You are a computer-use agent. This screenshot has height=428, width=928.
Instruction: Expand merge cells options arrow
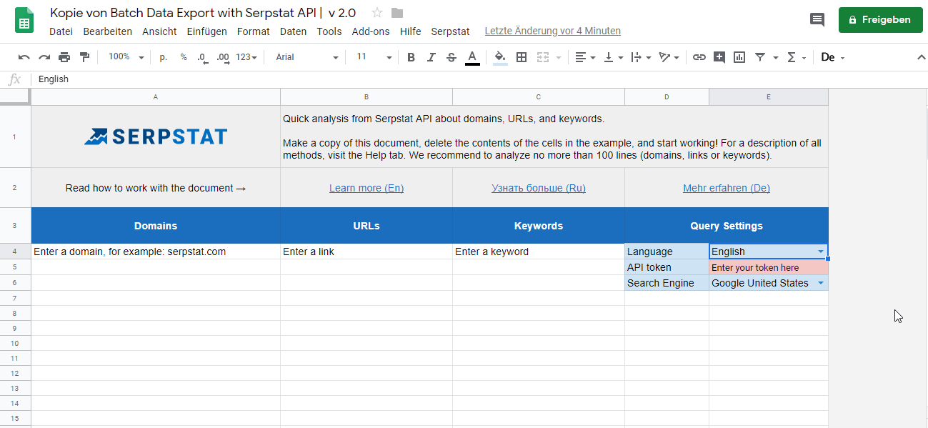tap(558, 58)
